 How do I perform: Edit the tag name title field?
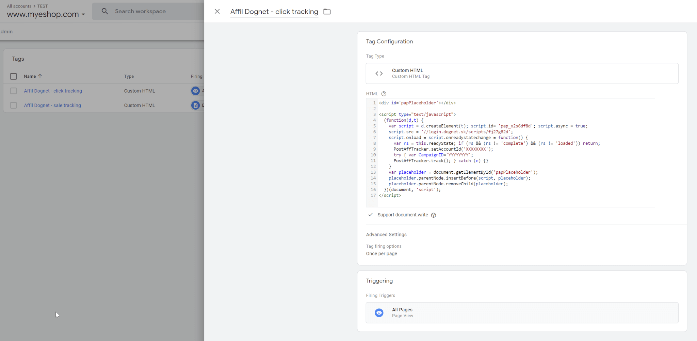274,12
